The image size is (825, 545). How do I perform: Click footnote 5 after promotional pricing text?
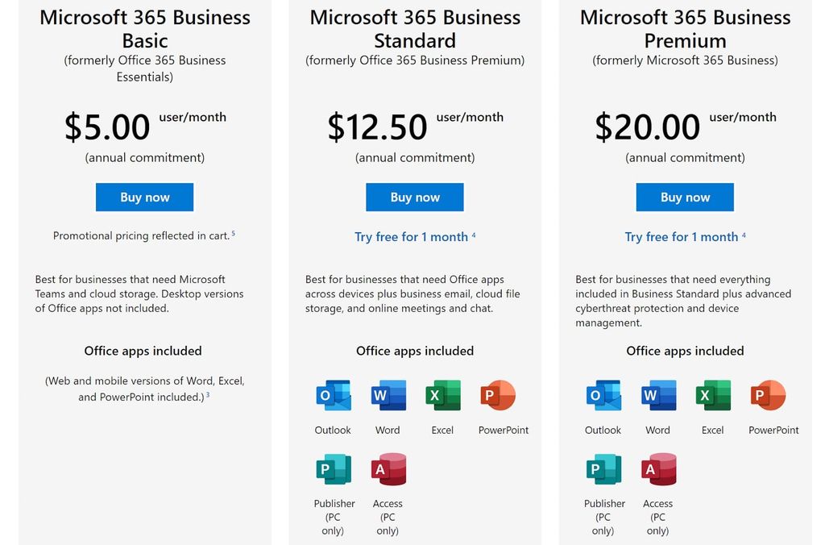click(234, 232)
